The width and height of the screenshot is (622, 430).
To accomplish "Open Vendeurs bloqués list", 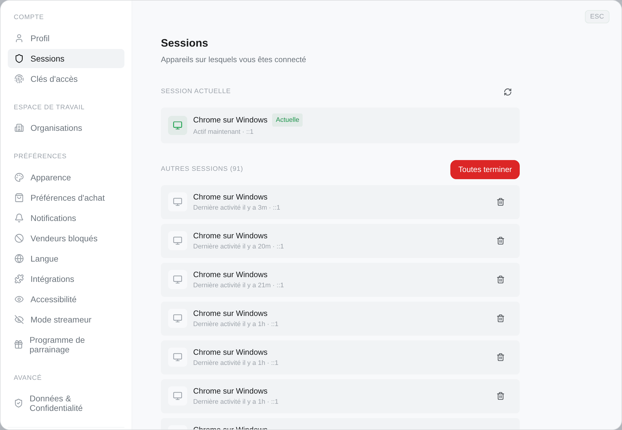I will pyautogui.click(x=66, y=238).
